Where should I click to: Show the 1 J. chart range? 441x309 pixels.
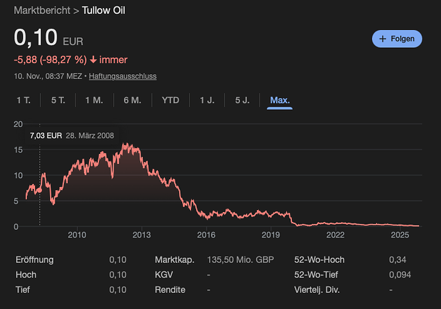click(206, 100)
